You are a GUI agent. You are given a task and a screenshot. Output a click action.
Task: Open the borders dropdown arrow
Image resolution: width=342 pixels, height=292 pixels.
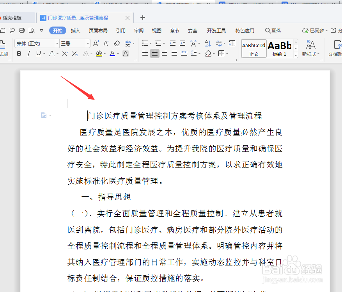[227, 53]
